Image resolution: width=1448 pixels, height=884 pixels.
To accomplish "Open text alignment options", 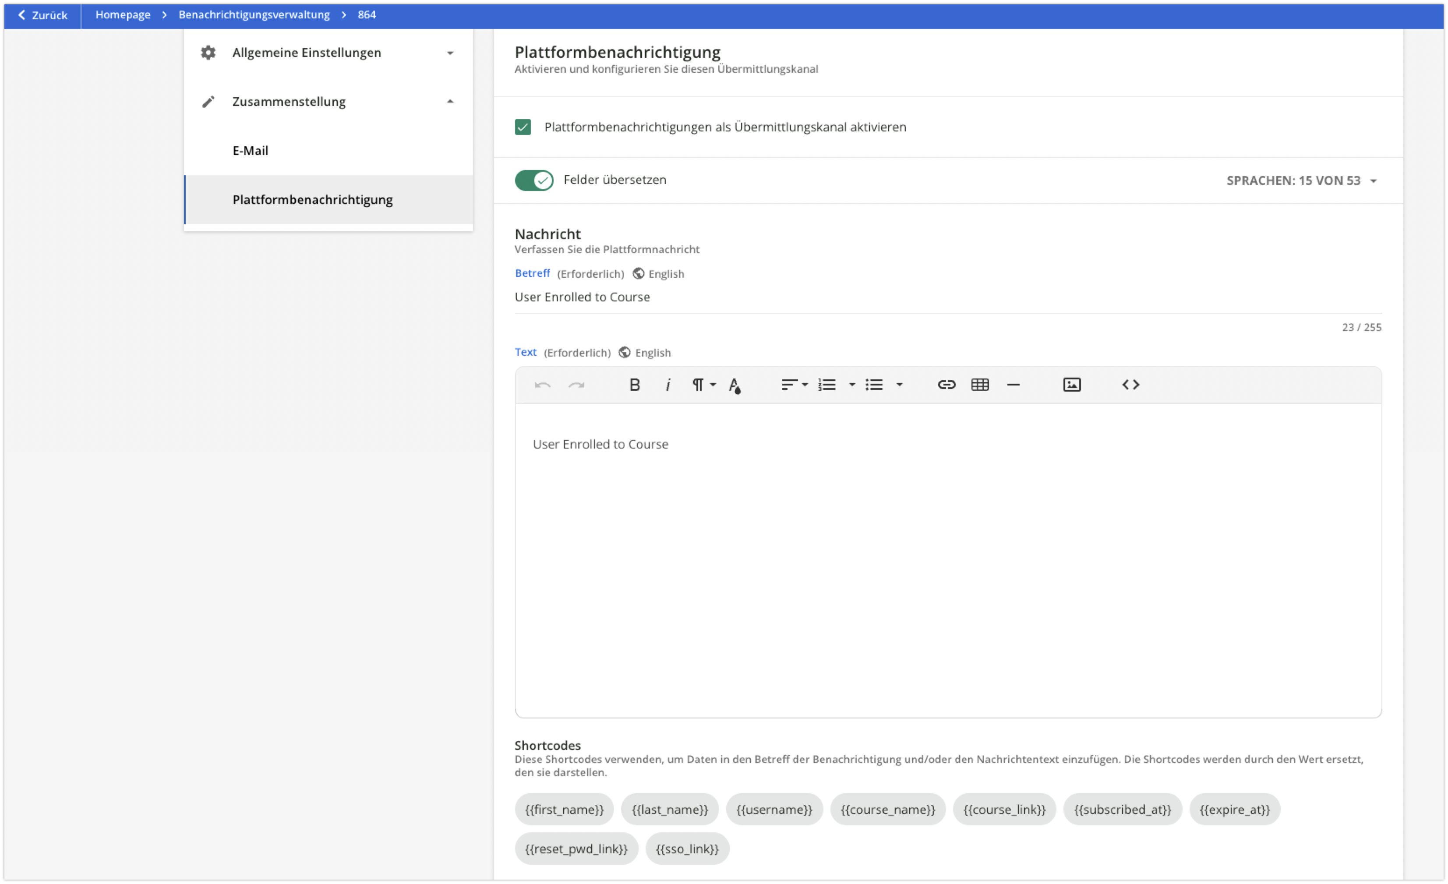I will point(795,385).
